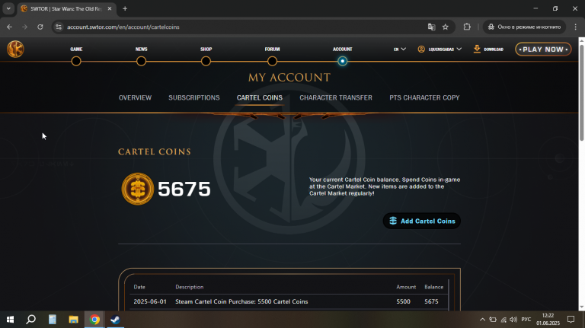The height and width of the screenshot is (328, 585).
Task: Open the SHOP navigation menu
Action: [206, 49]
